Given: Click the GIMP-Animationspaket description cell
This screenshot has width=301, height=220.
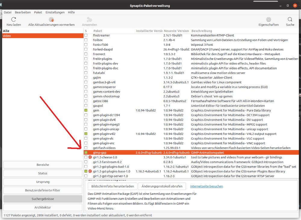Looking at the screenshot, I should click(x=244, y=152).
